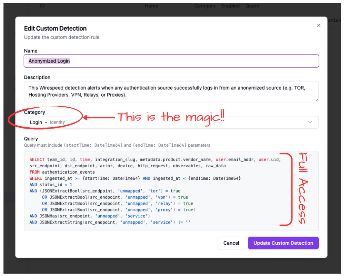
Task: Click the Edit Custom Detection dialog title
Action: tap(55, 28)
